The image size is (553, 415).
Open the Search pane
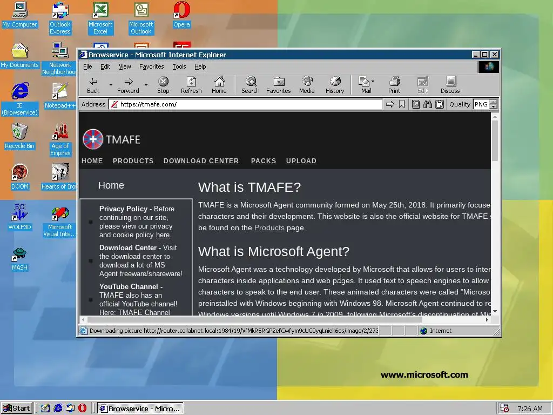point(251,85)
